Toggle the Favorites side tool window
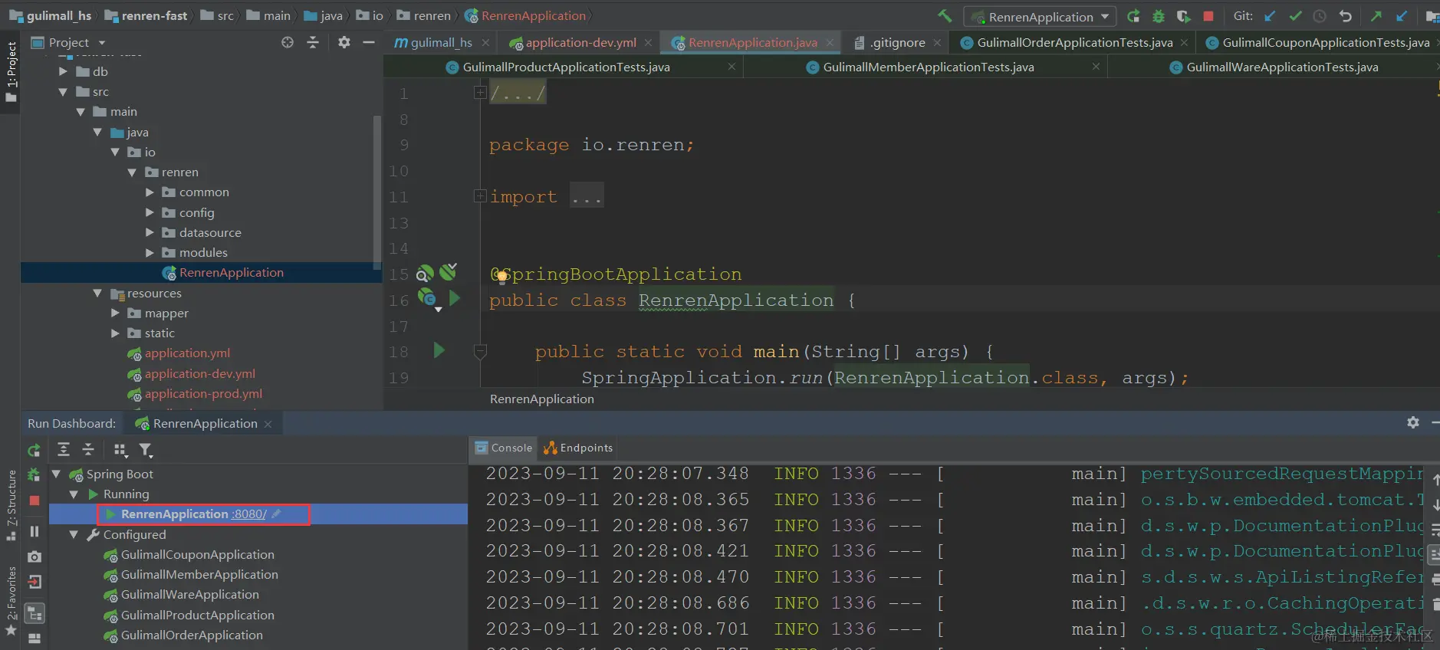The height and width of the screenshot is (650, 1440). click(11, 602)
